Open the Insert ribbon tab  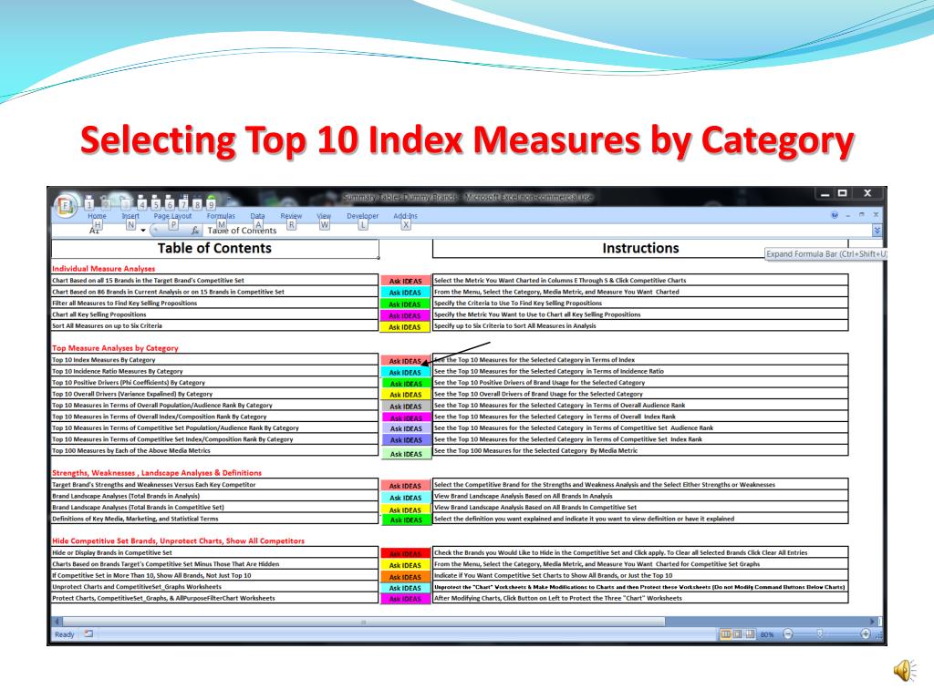[x=130, y=216]
